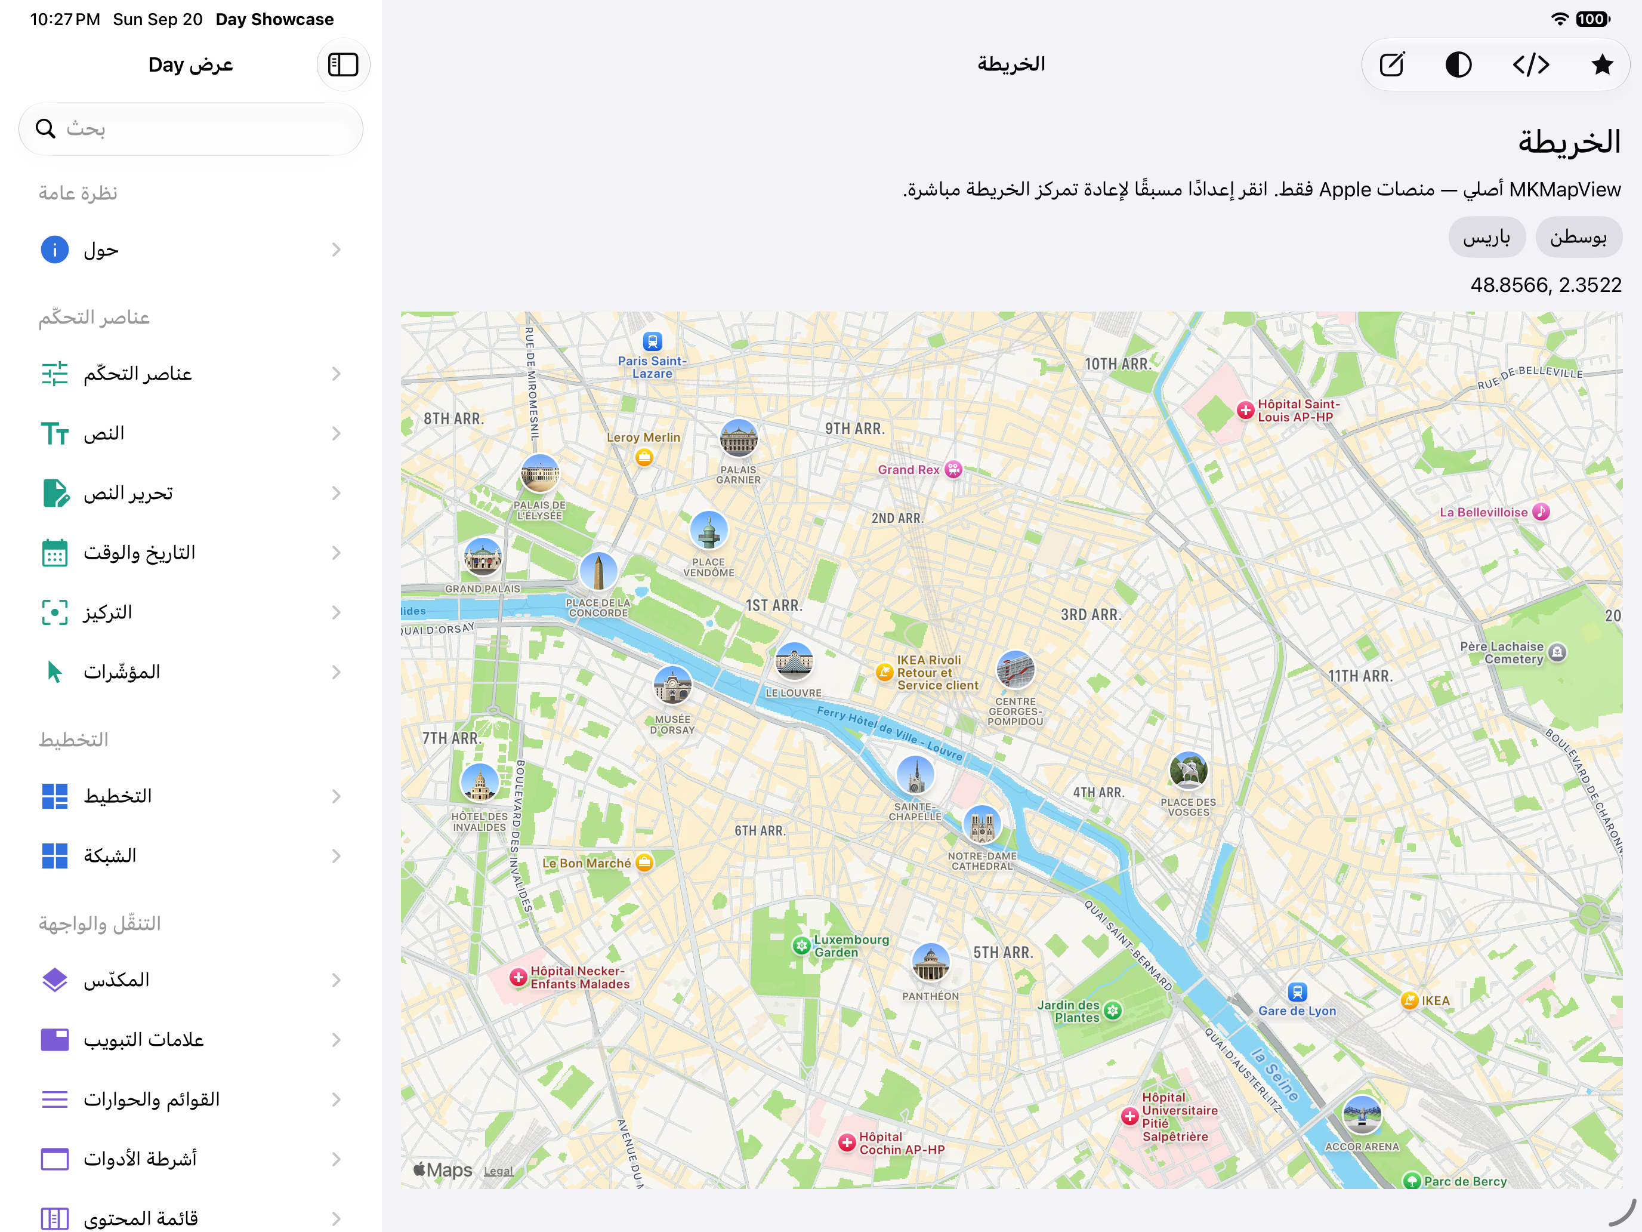
Task: Click the Tt text icon for النص
Action: (x=55, y=433)
